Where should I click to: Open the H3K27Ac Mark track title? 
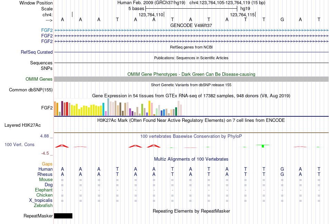(191, 120)
